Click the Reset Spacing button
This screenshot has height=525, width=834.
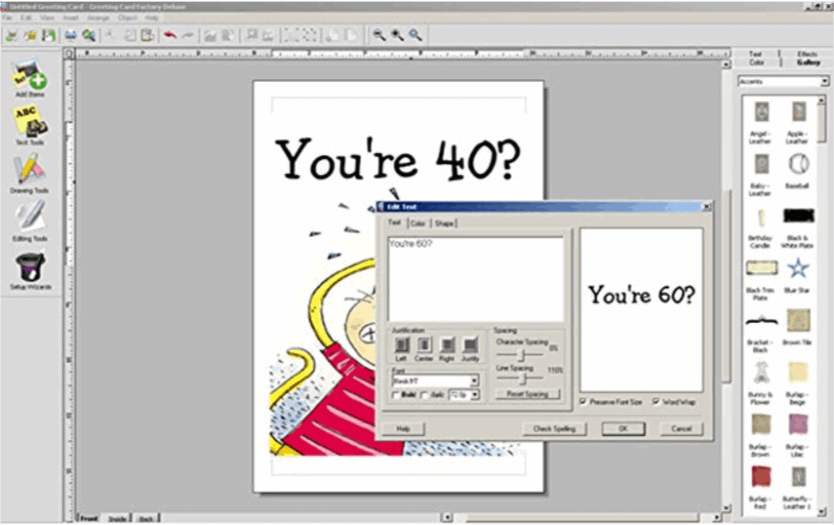(528, 395)
